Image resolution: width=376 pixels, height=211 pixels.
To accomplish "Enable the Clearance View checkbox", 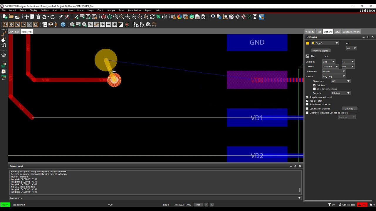I will [x=307, y=113].
